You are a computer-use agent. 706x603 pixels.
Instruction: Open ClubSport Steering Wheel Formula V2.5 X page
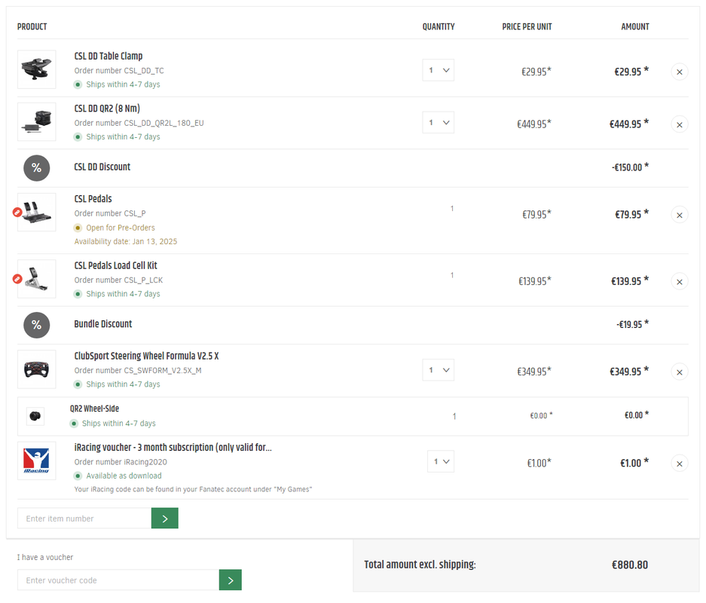coord(146,356)
